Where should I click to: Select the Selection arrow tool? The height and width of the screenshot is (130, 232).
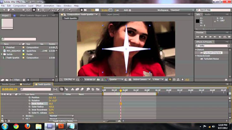[4, 10]
